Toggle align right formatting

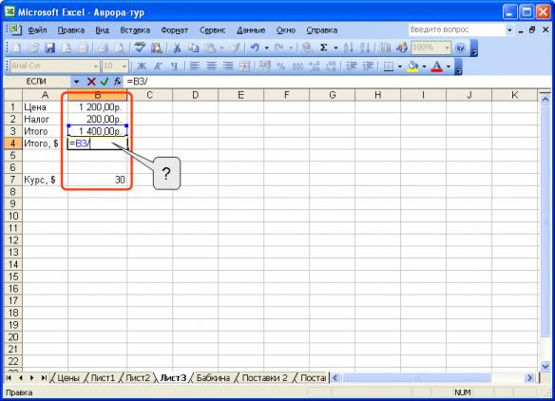[x=228, y=66]
